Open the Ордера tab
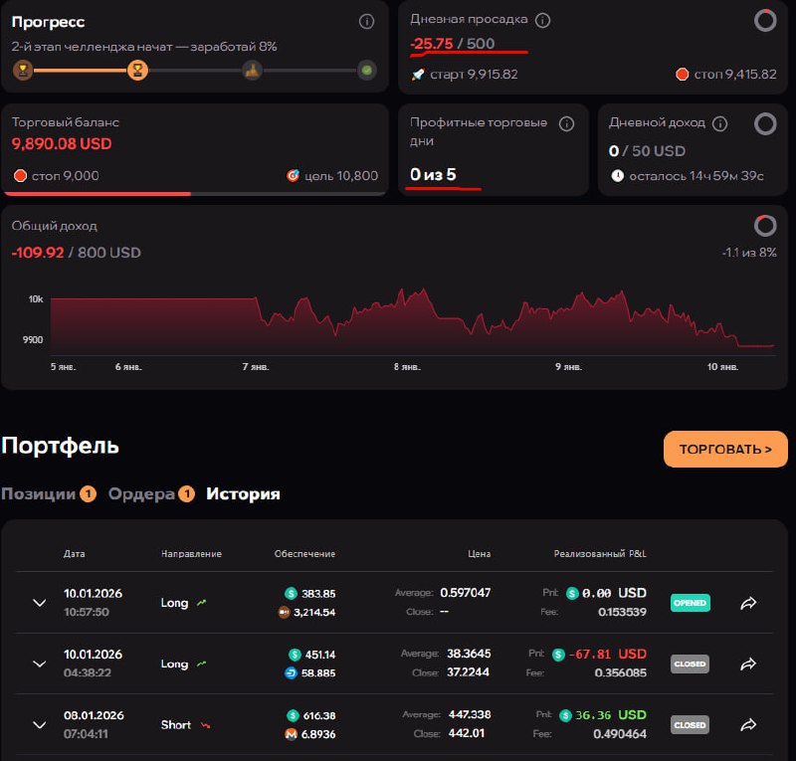The height and width of the screenshot is (761, 796). point(141,493)
